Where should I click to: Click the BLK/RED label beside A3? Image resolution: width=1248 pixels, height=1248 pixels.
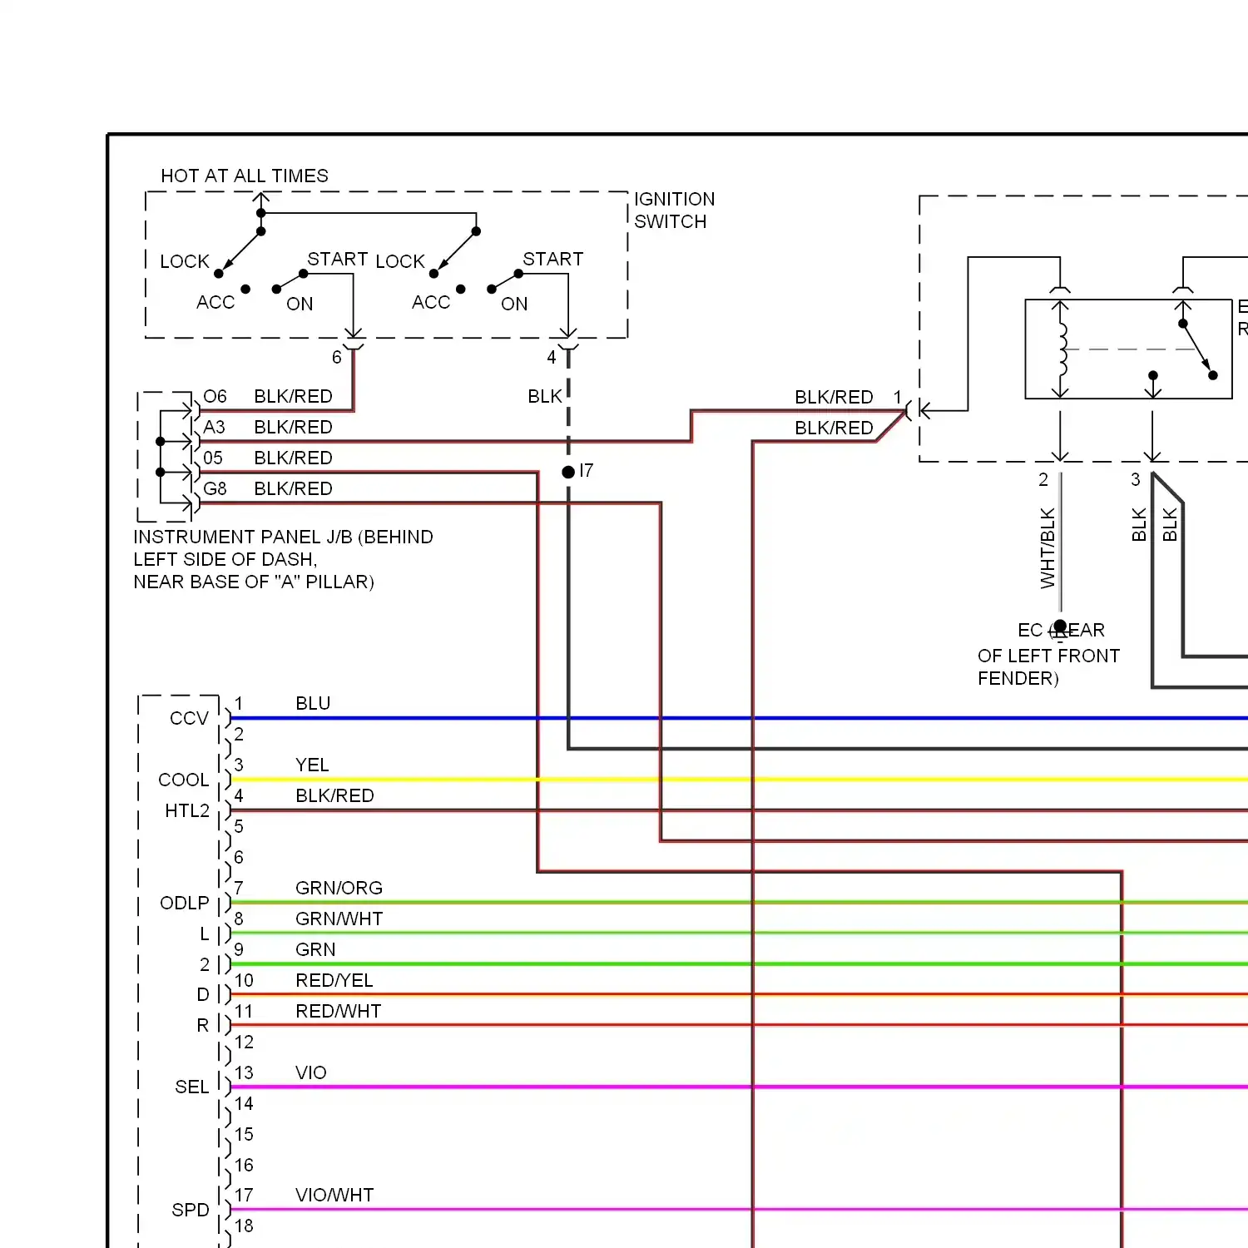pyautogui.click(x=293, y=427)
